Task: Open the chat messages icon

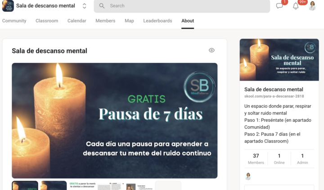Action: pyautogui.click(x=279, y=6)
